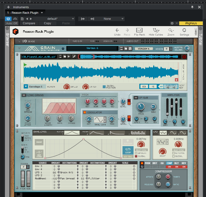Toggle envelope LOOP button
Image resolution: width=206 pixels, height=197 pixels.
point(128,150)
